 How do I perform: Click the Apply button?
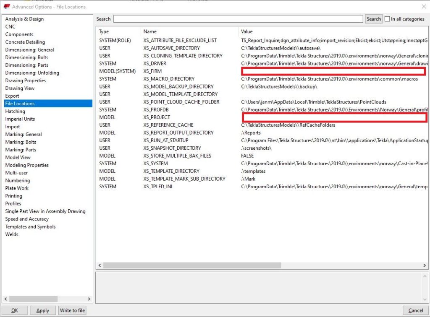point(42,311)
